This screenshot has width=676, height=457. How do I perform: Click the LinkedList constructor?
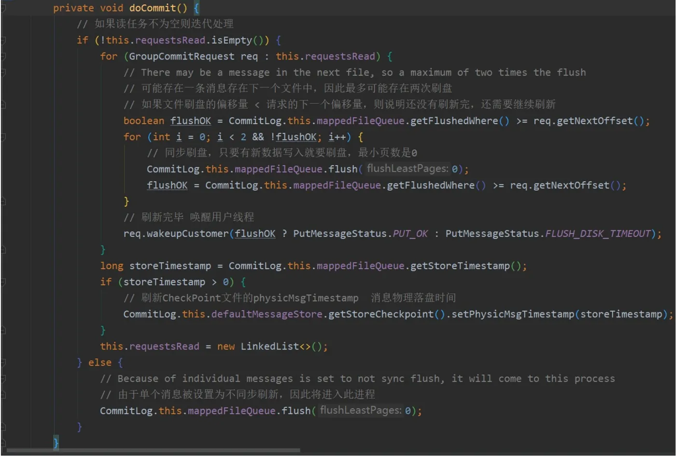pos(270,346)
